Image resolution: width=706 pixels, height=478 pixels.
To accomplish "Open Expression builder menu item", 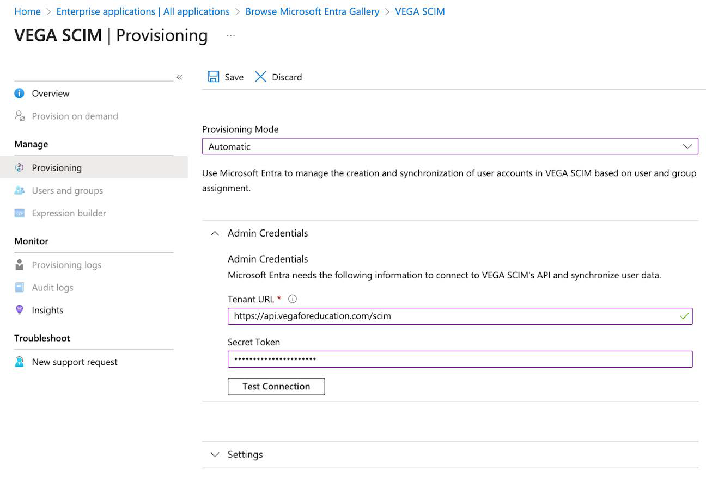I will coord(69,213).
